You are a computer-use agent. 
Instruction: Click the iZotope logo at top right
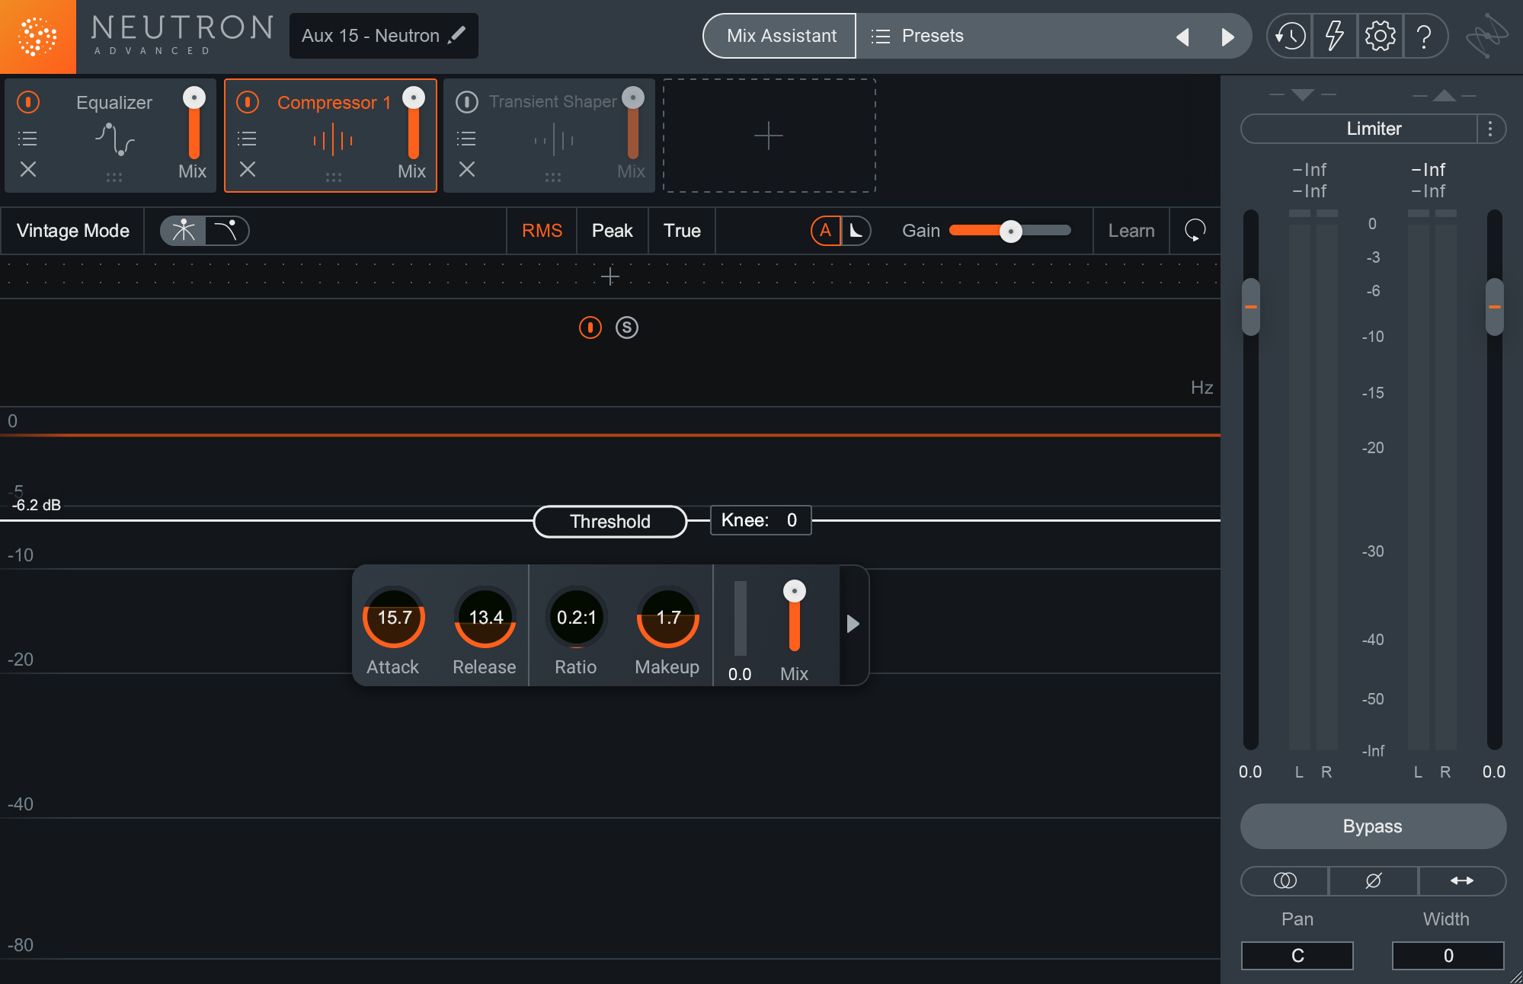(x=1486, y=36)
